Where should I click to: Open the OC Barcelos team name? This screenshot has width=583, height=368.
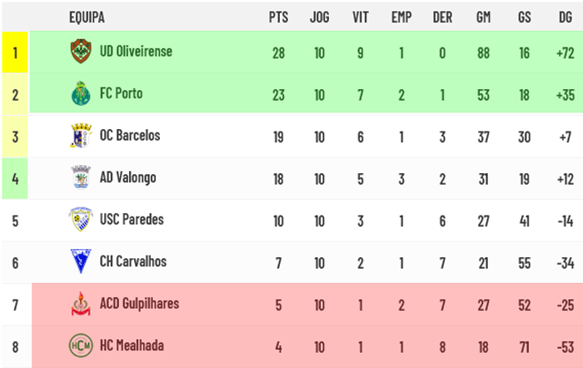[130, 136]
